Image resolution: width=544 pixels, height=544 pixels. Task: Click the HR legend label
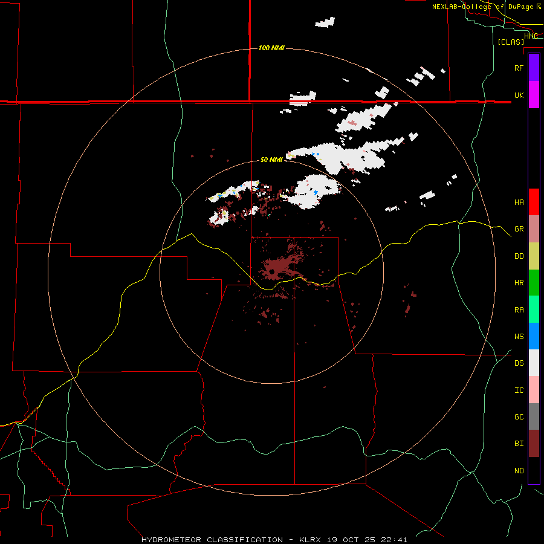(x=519, y=283)
